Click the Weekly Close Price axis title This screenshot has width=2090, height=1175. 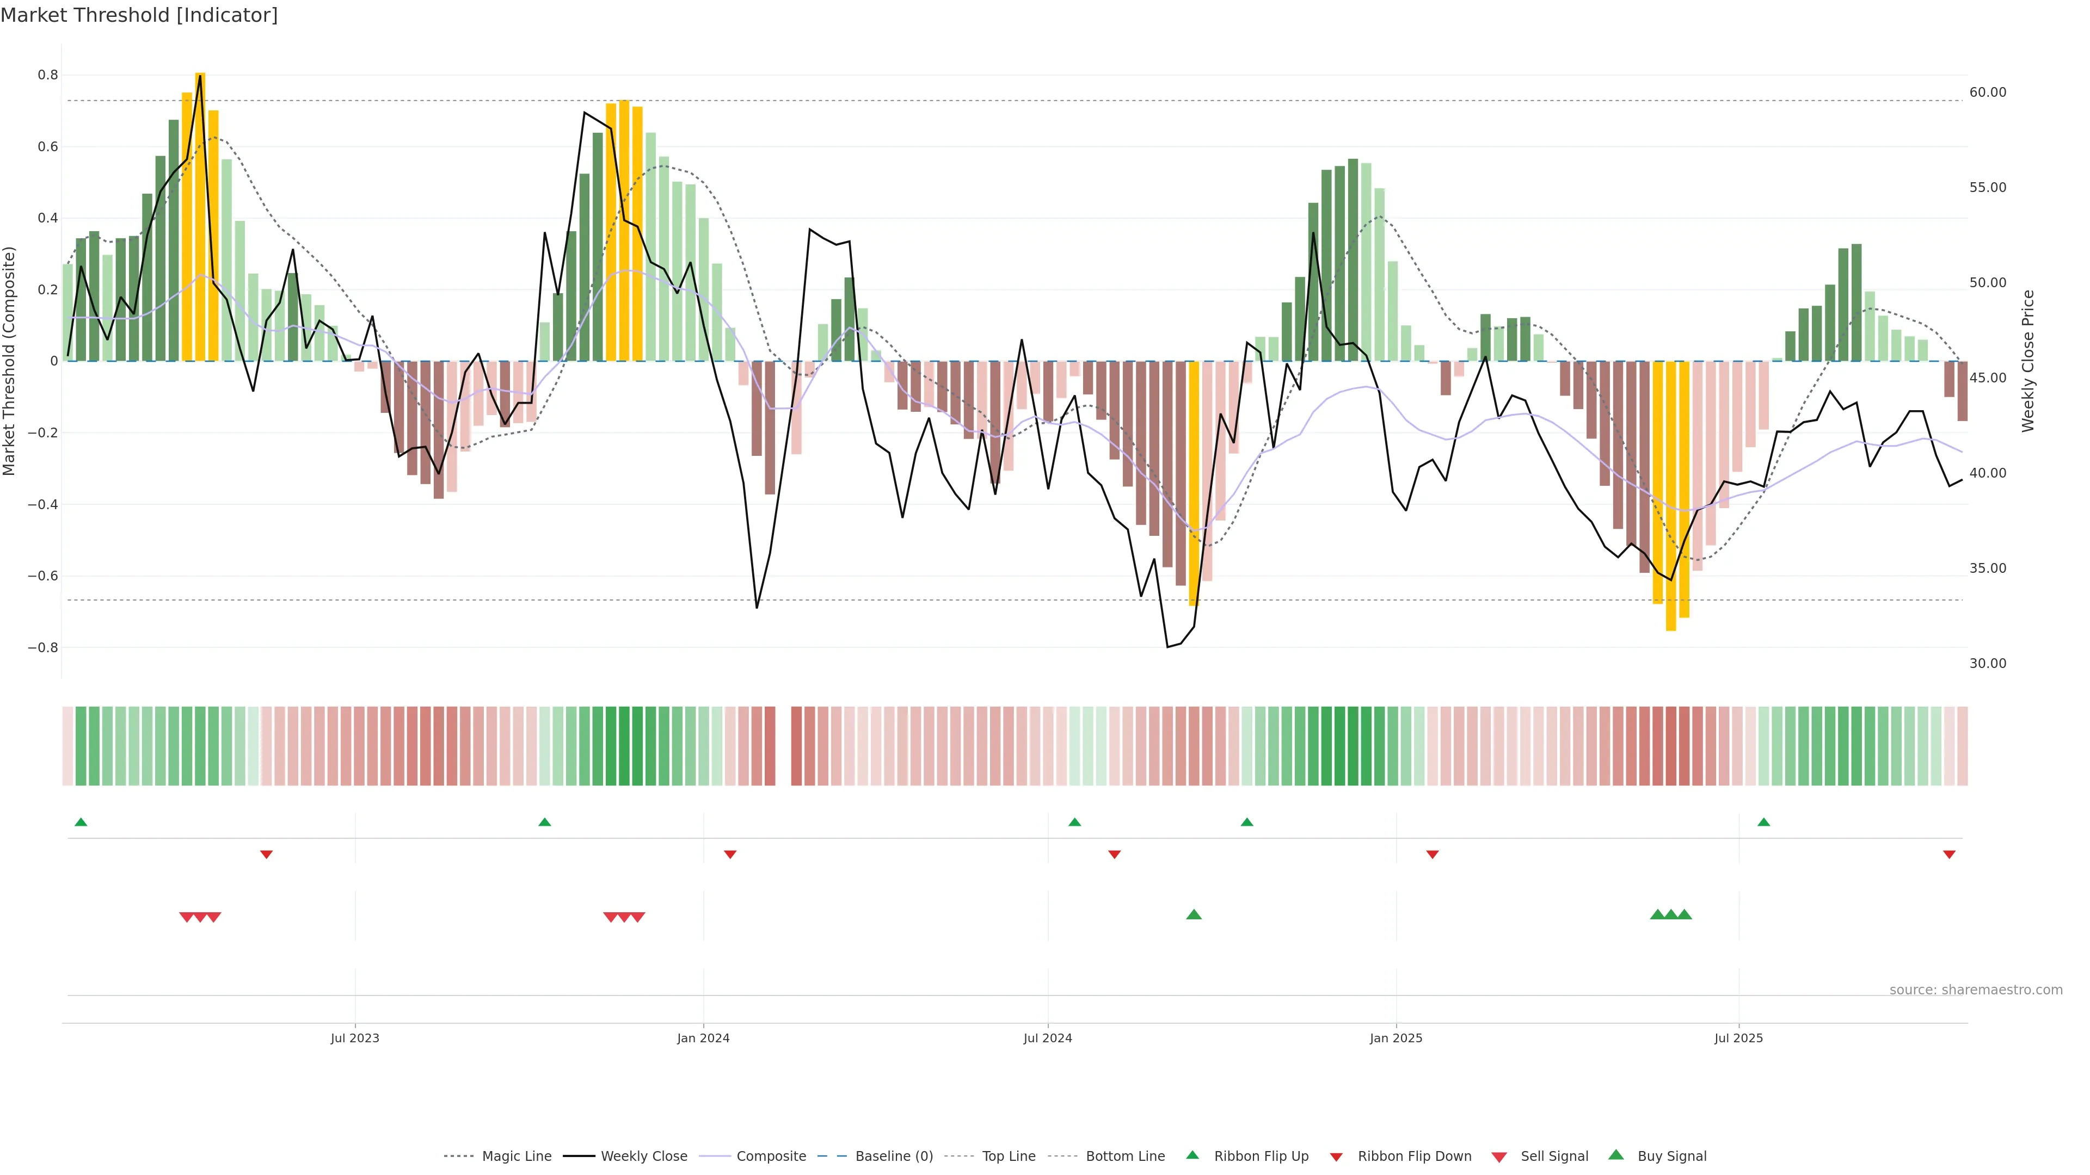click(2027, 361)
